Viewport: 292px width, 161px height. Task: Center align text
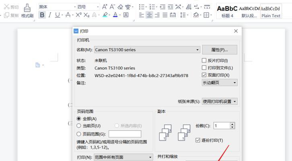pyautogui.click(x=149, y=15)
